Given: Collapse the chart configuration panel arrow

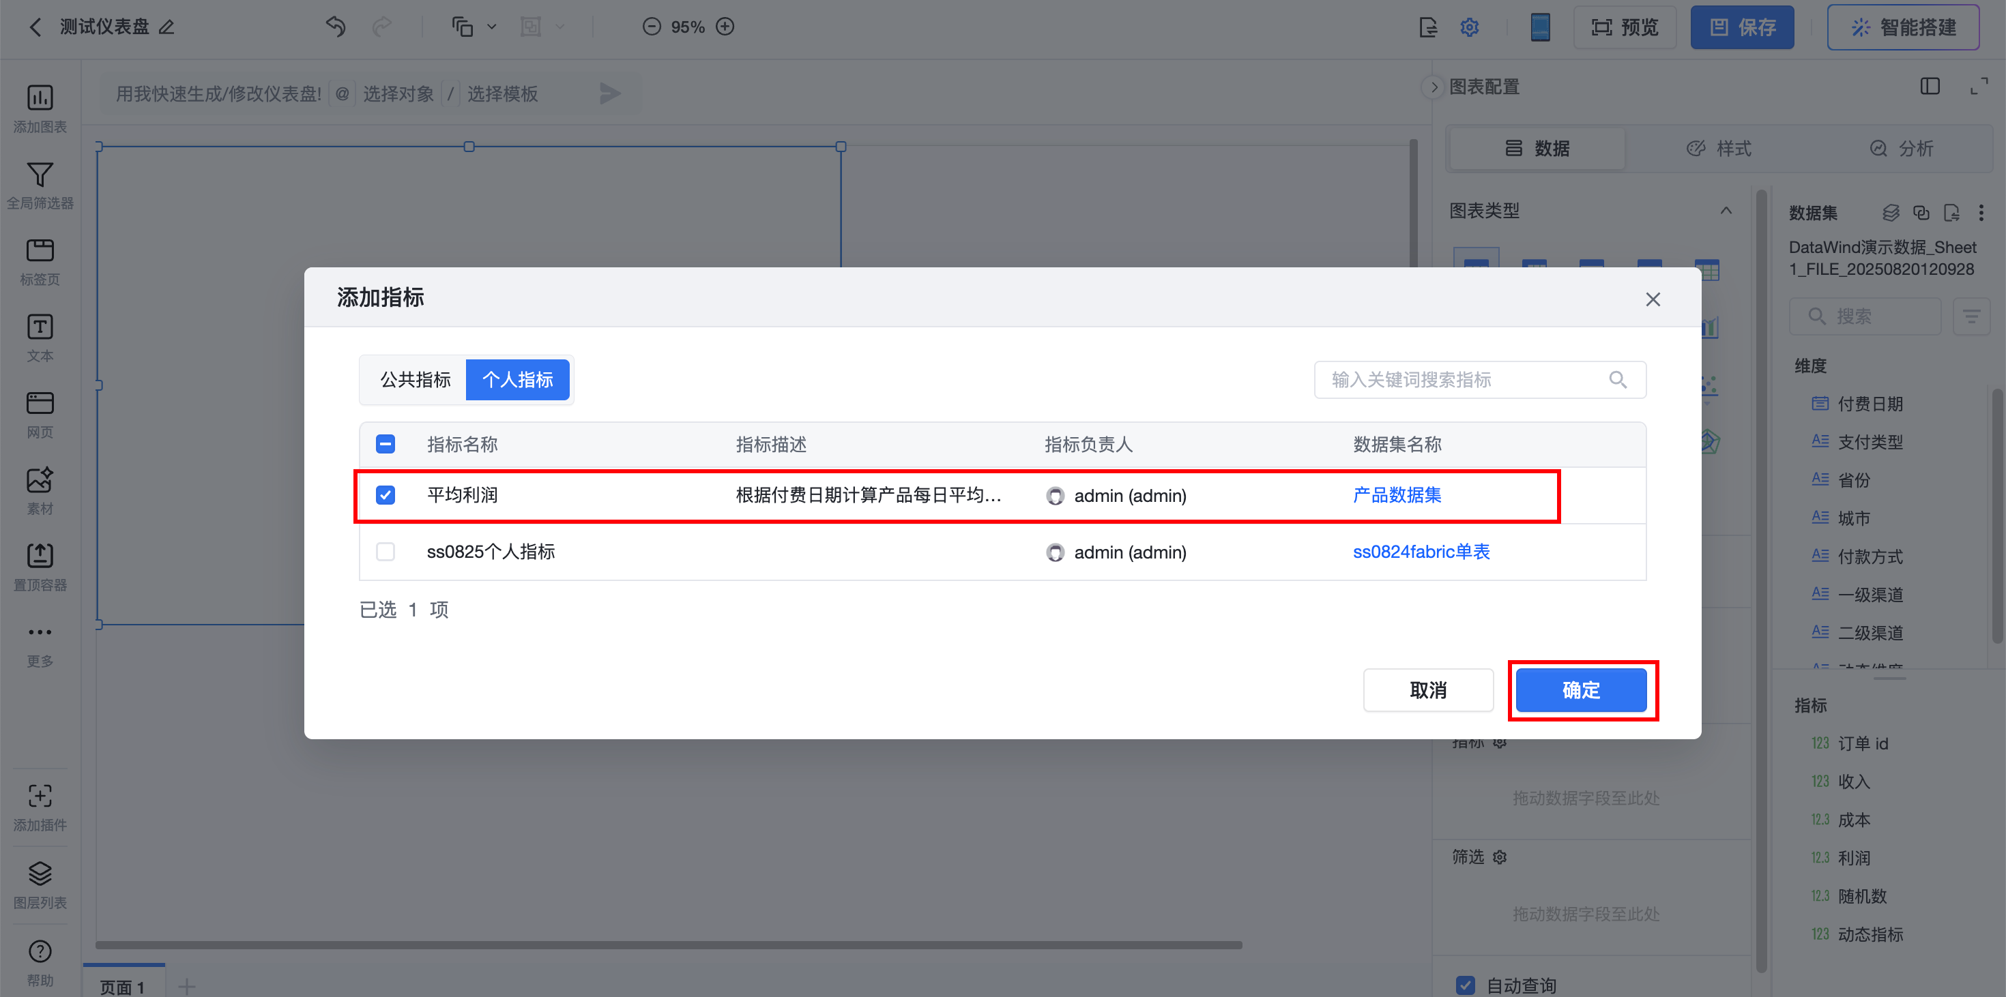Looking at the screenshot, I should [x=1434, y=87].
